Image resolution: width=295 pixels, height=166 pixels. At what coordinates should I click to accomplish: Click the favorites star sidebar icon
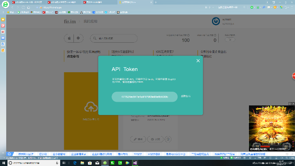[x=3, y=19]
